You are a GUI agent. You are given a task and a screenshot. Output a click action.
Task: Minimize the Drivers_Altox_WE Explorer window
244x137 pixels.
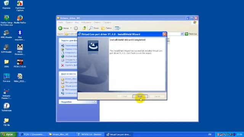click(x=188, y=18)
